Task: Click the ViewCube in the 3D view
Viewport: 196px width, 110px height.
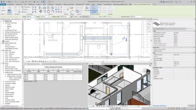Action: (145, 70)
